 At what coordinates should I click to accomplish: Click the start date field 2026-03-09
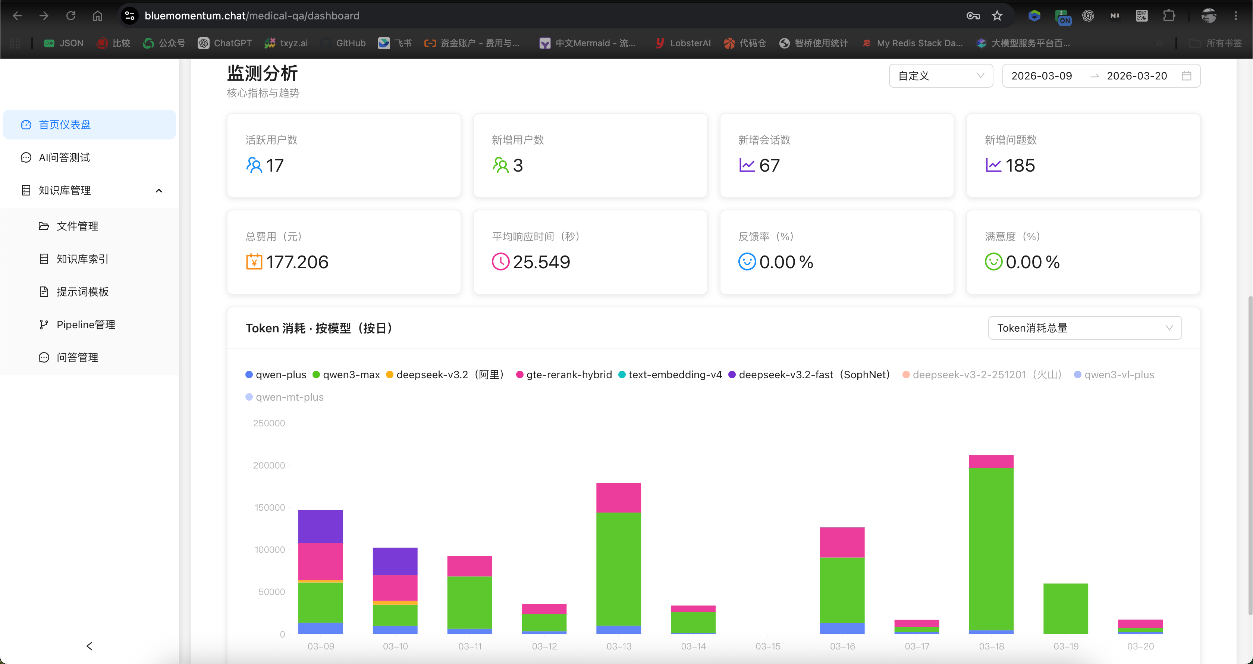[x=1042, y=76]
